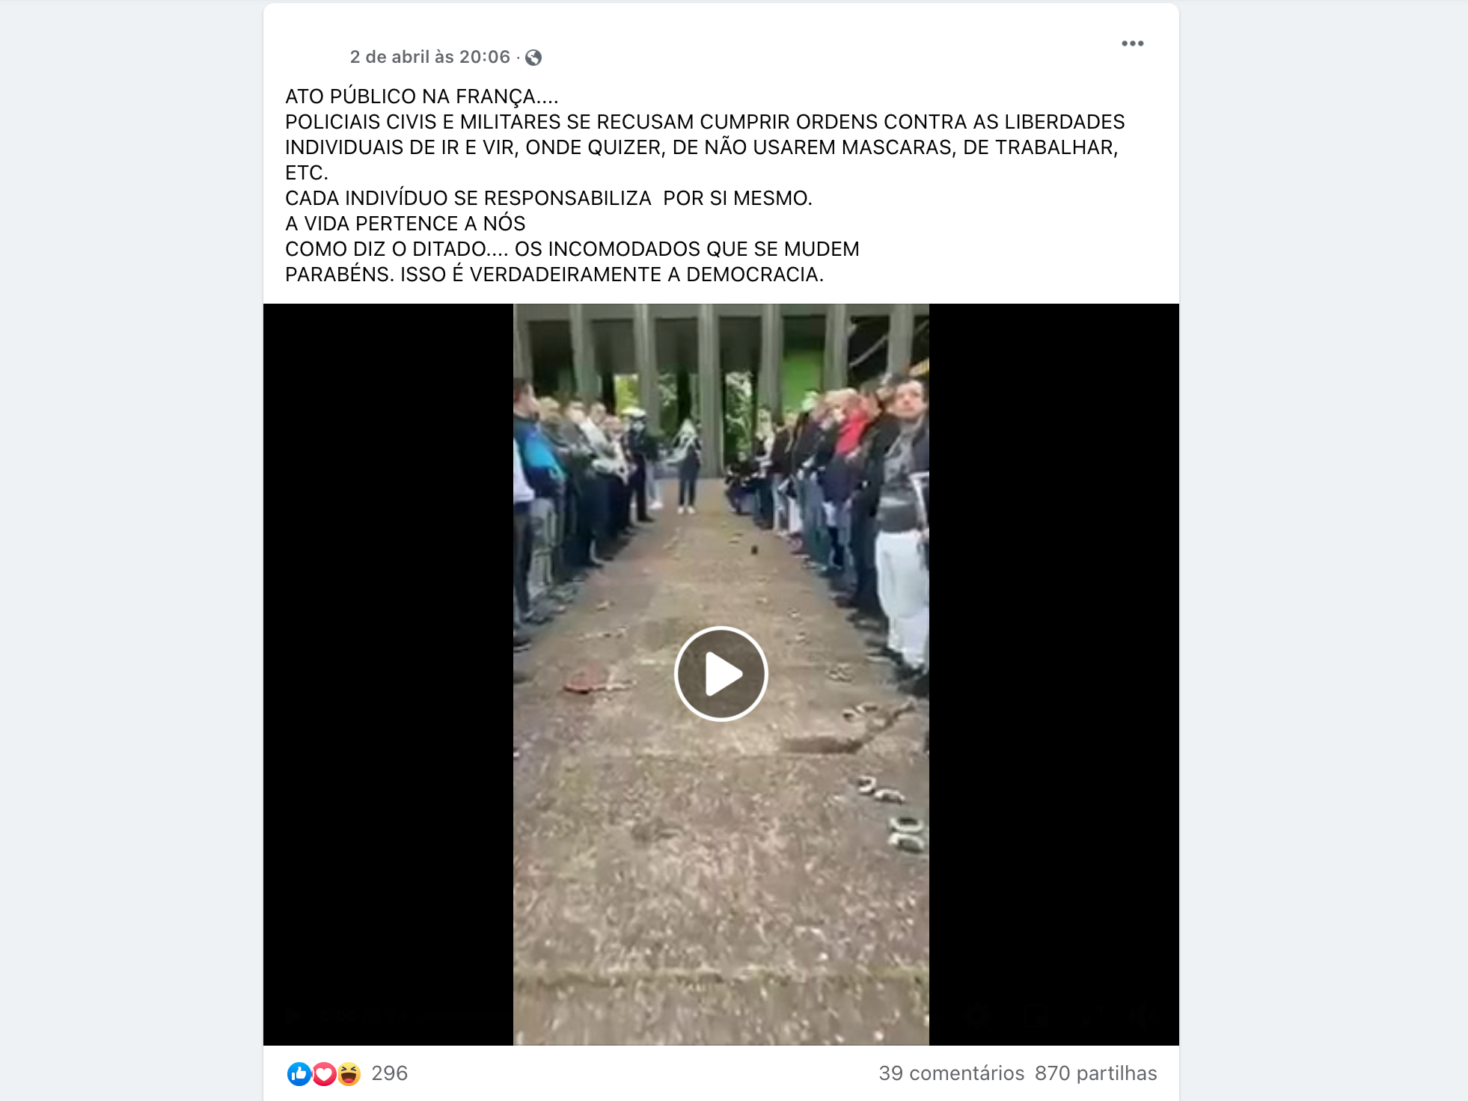1468x1101 pixels.
Task: Open the 296 reactions list
Action: pyautogui.click(x=390, y=1073)
